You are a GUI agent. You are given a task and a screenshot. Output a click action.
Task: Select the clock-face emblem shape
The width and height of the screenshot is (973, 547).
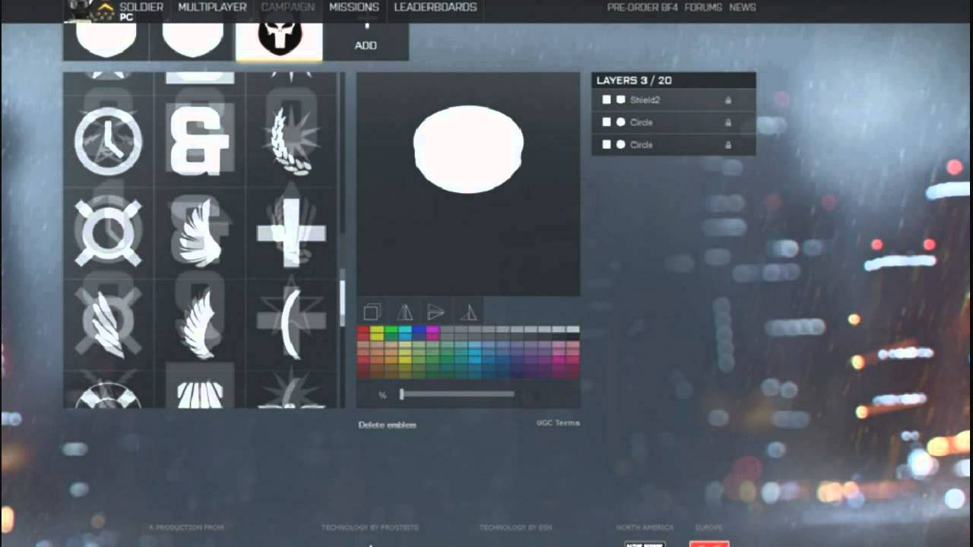[x=108, y=141]
